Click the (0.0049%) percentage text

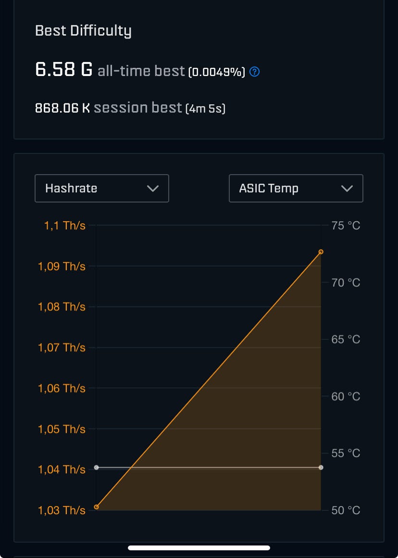pyautogui.click(x=216, y=72)
